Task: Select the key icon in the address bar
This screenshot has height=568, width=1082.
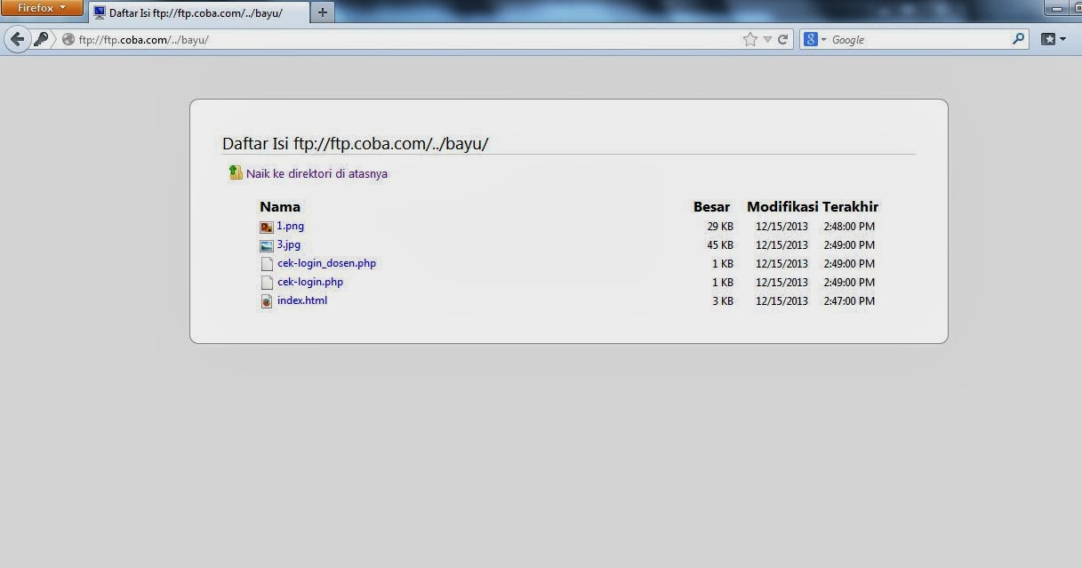Action: pos(43,39)
